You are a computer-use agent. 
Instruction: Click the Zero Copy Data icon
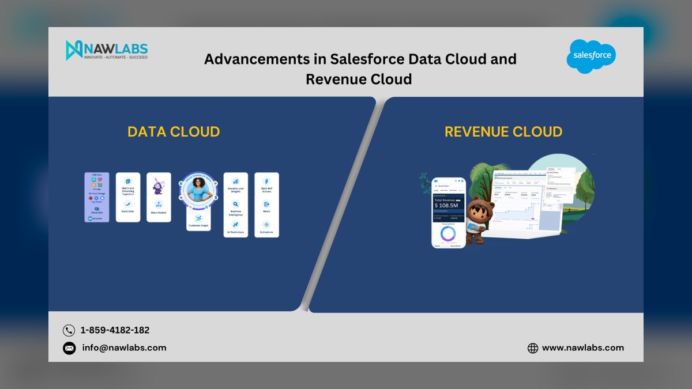coord(127,203)
